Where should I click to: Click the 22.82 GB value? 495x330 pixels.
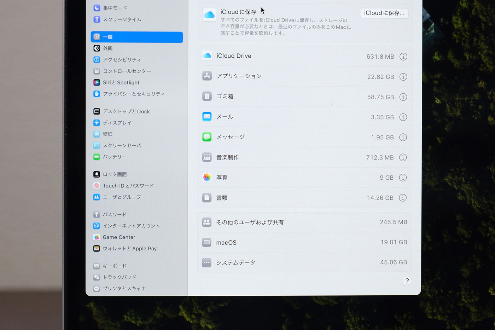point(380,77)
